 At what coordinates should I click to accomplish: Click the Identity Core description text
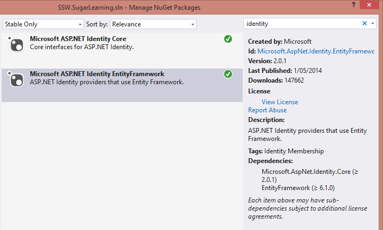click(81, 47)
